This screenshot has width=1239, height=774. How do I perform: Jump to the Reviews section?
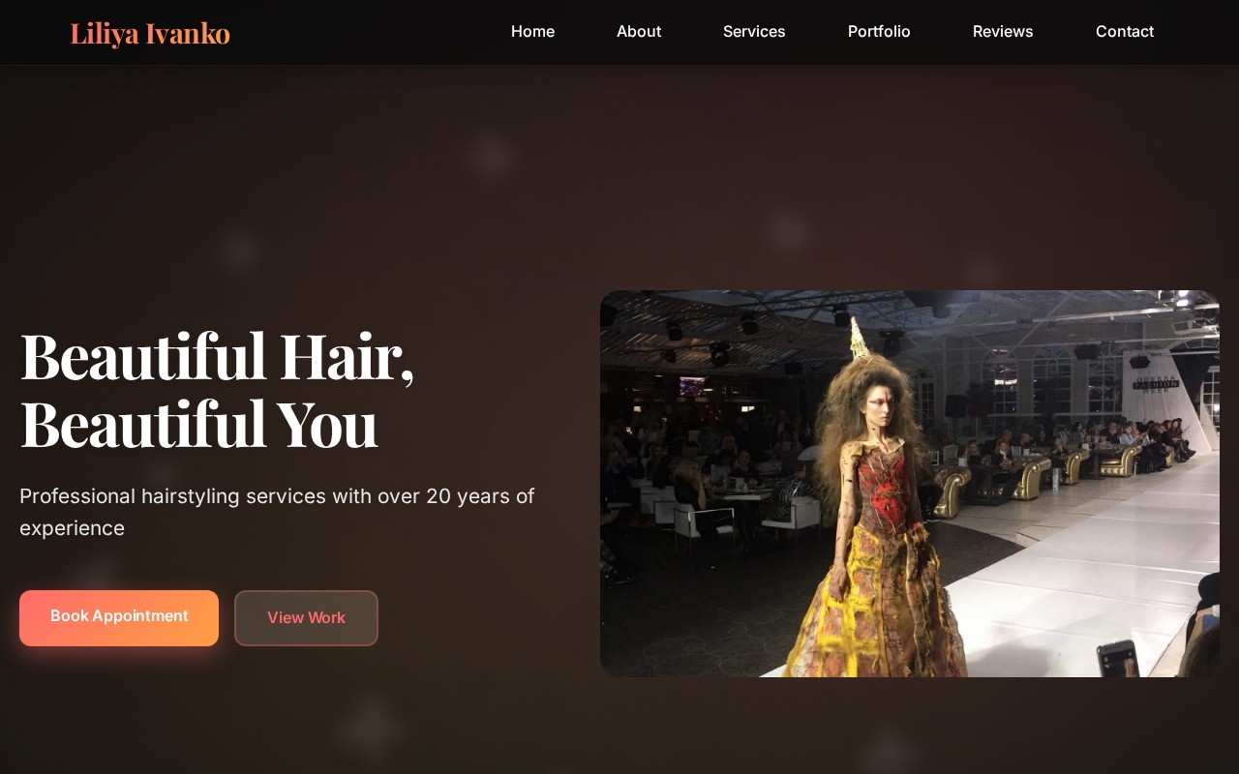1003,31
